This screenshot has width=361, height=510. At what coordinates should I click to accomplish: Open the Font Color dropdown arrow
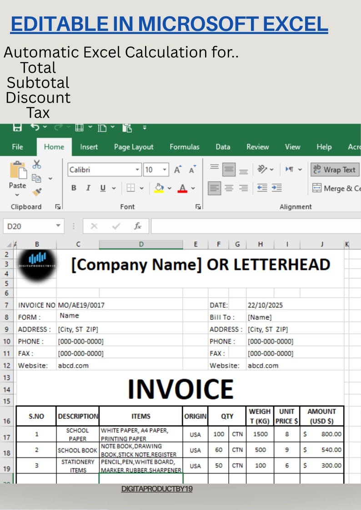193,188
